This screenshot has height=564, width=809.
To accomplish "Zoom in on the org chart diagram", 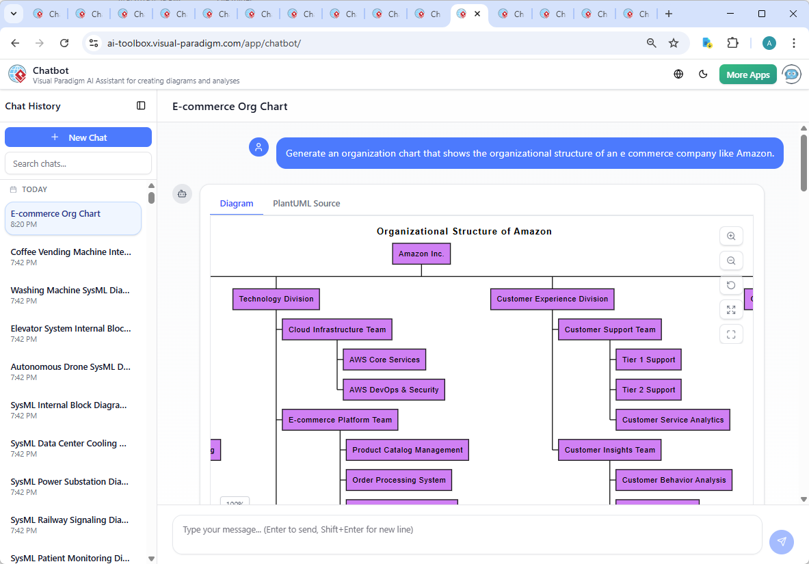I will pos(731,236).
